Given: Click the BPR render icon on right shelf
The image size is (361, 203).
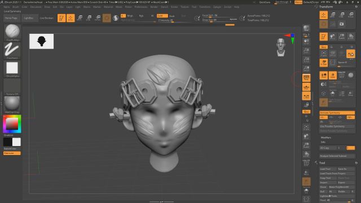Looking at the screenshot, I should 306,28.
